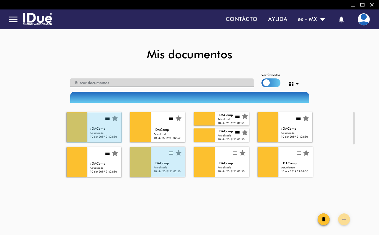Favorite the bottom-right document card
This screenshot has width=379, height=235.
[x=306, y=153]
